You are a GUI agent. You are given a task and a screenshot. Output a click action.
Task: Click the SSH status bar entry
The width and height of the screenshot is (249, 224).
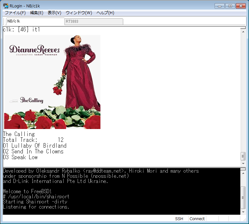coord(179,219)
